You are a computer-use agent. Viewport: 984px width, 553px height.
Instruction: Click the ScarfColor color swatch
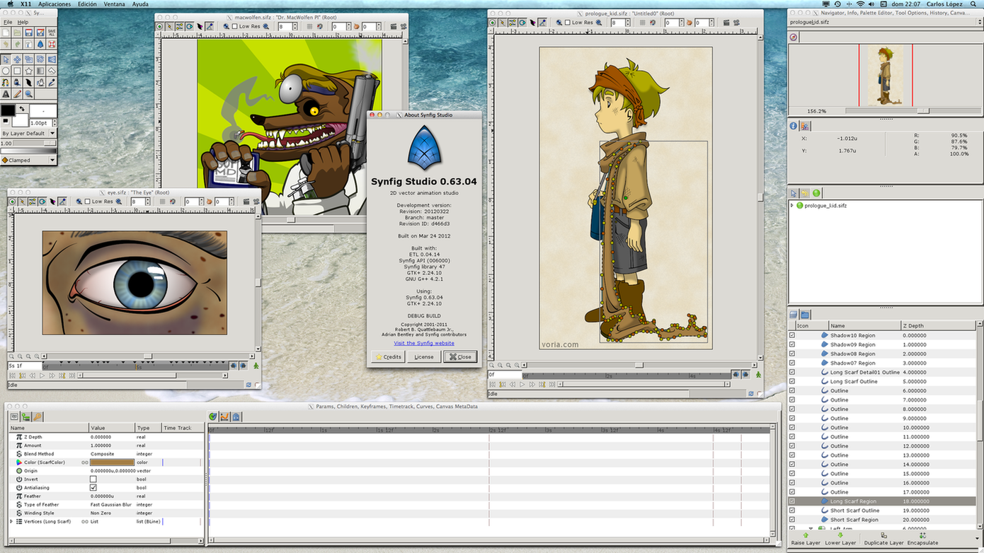pos(112,462)
